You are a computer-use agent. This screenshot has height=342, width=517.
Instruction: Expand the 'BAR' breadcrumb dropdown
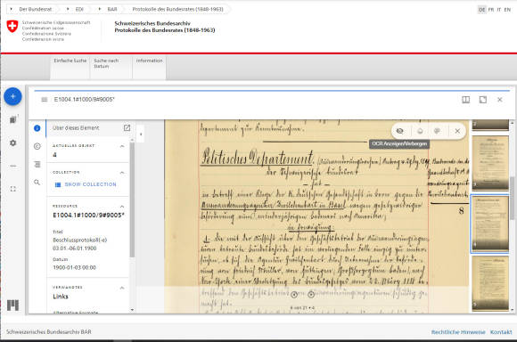pos(99,9)
